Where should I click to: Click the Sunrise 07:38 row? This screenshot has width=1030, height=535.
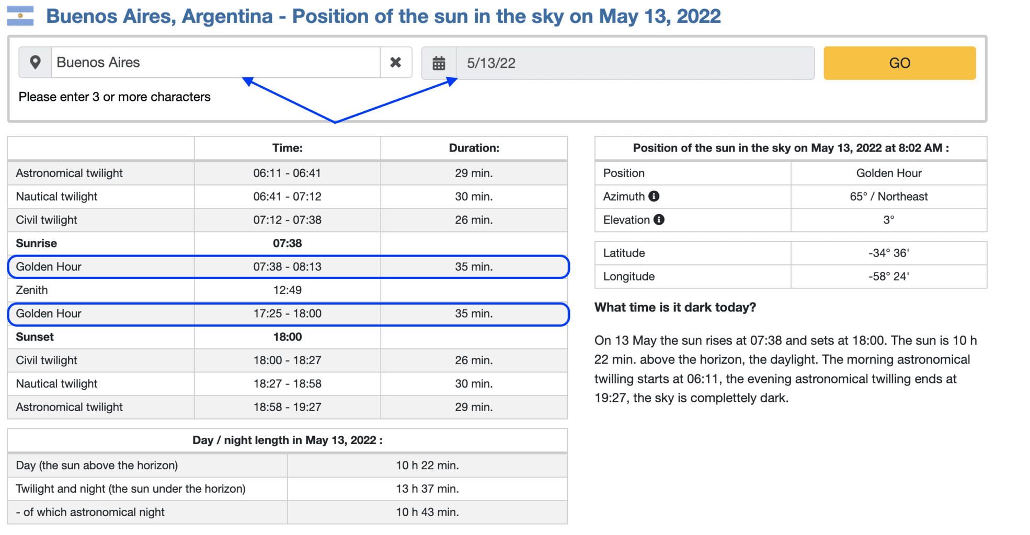click(x=288, y=243)
